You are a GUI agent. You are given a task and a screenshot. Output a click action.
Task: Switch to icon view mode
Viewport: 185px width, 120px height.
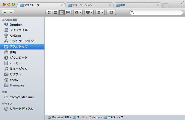point(49,12)
